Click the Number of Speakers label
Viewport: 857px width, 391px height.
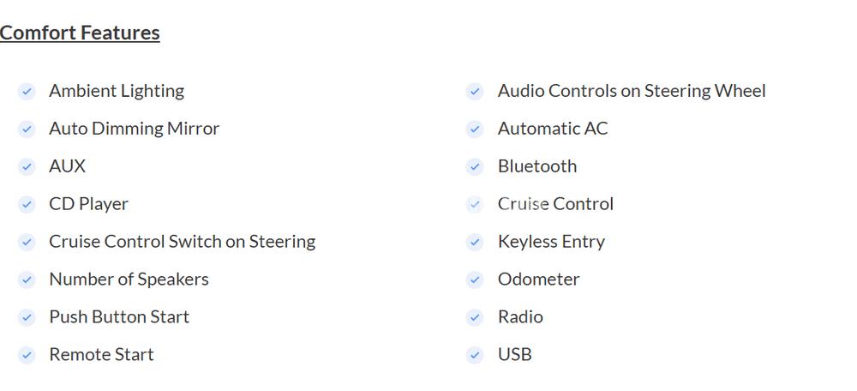coord(129,280)
